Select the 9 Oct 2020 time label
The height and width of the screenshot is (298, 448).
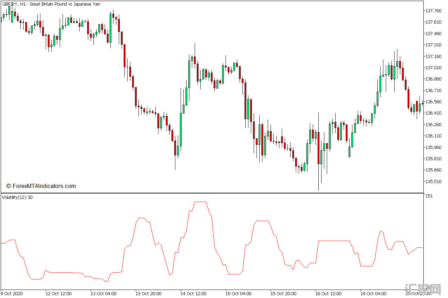pos(12,294)
